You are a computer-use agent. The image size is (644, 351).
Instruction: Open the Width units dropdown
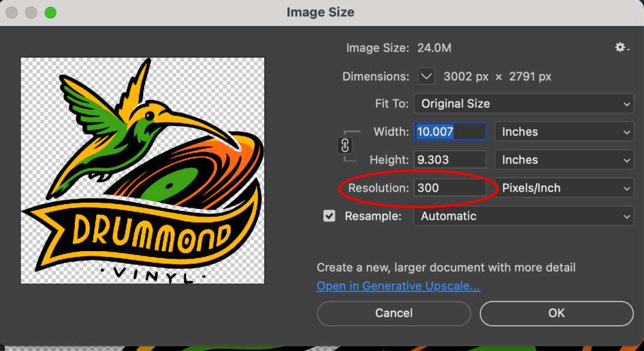coord(564,132)
